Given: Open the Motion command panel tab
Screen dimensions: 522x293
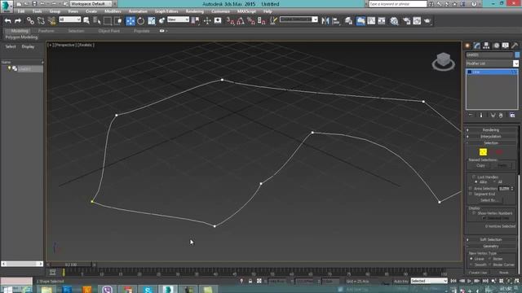Looking at the screenshot, I should pos(496,46).
